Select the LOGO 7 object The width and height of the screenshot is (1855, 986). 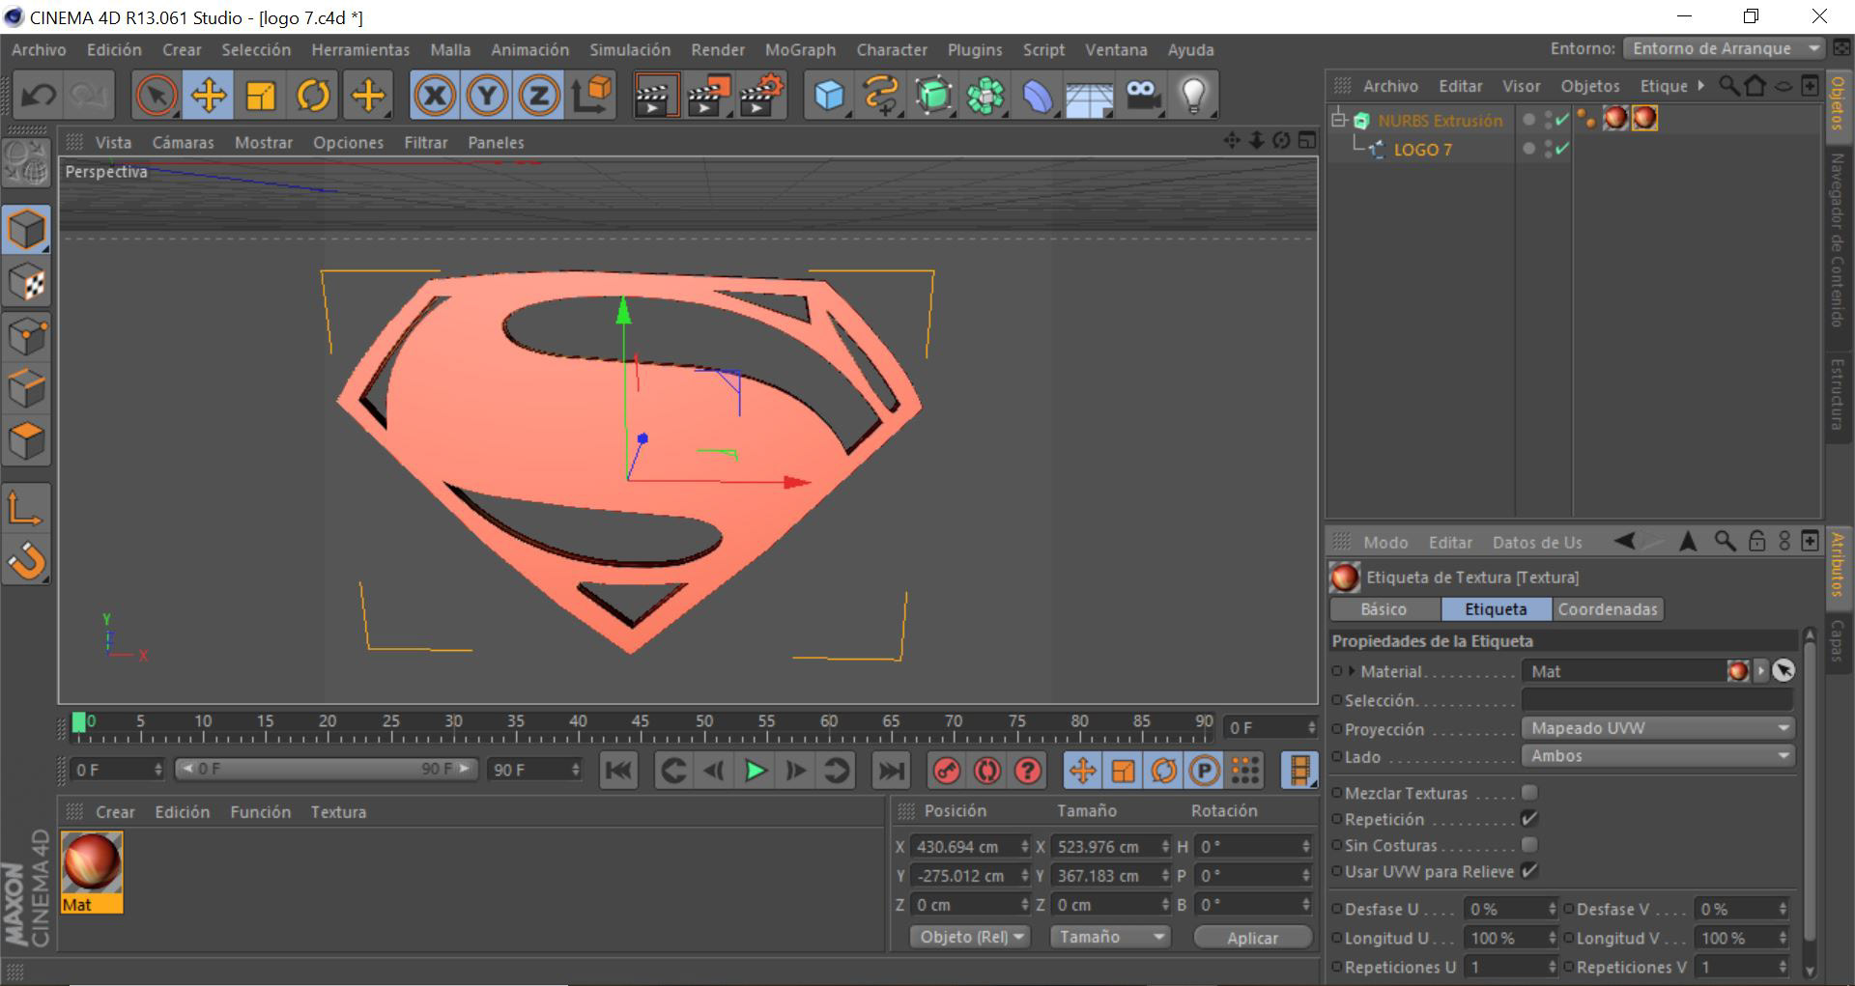1422,150
